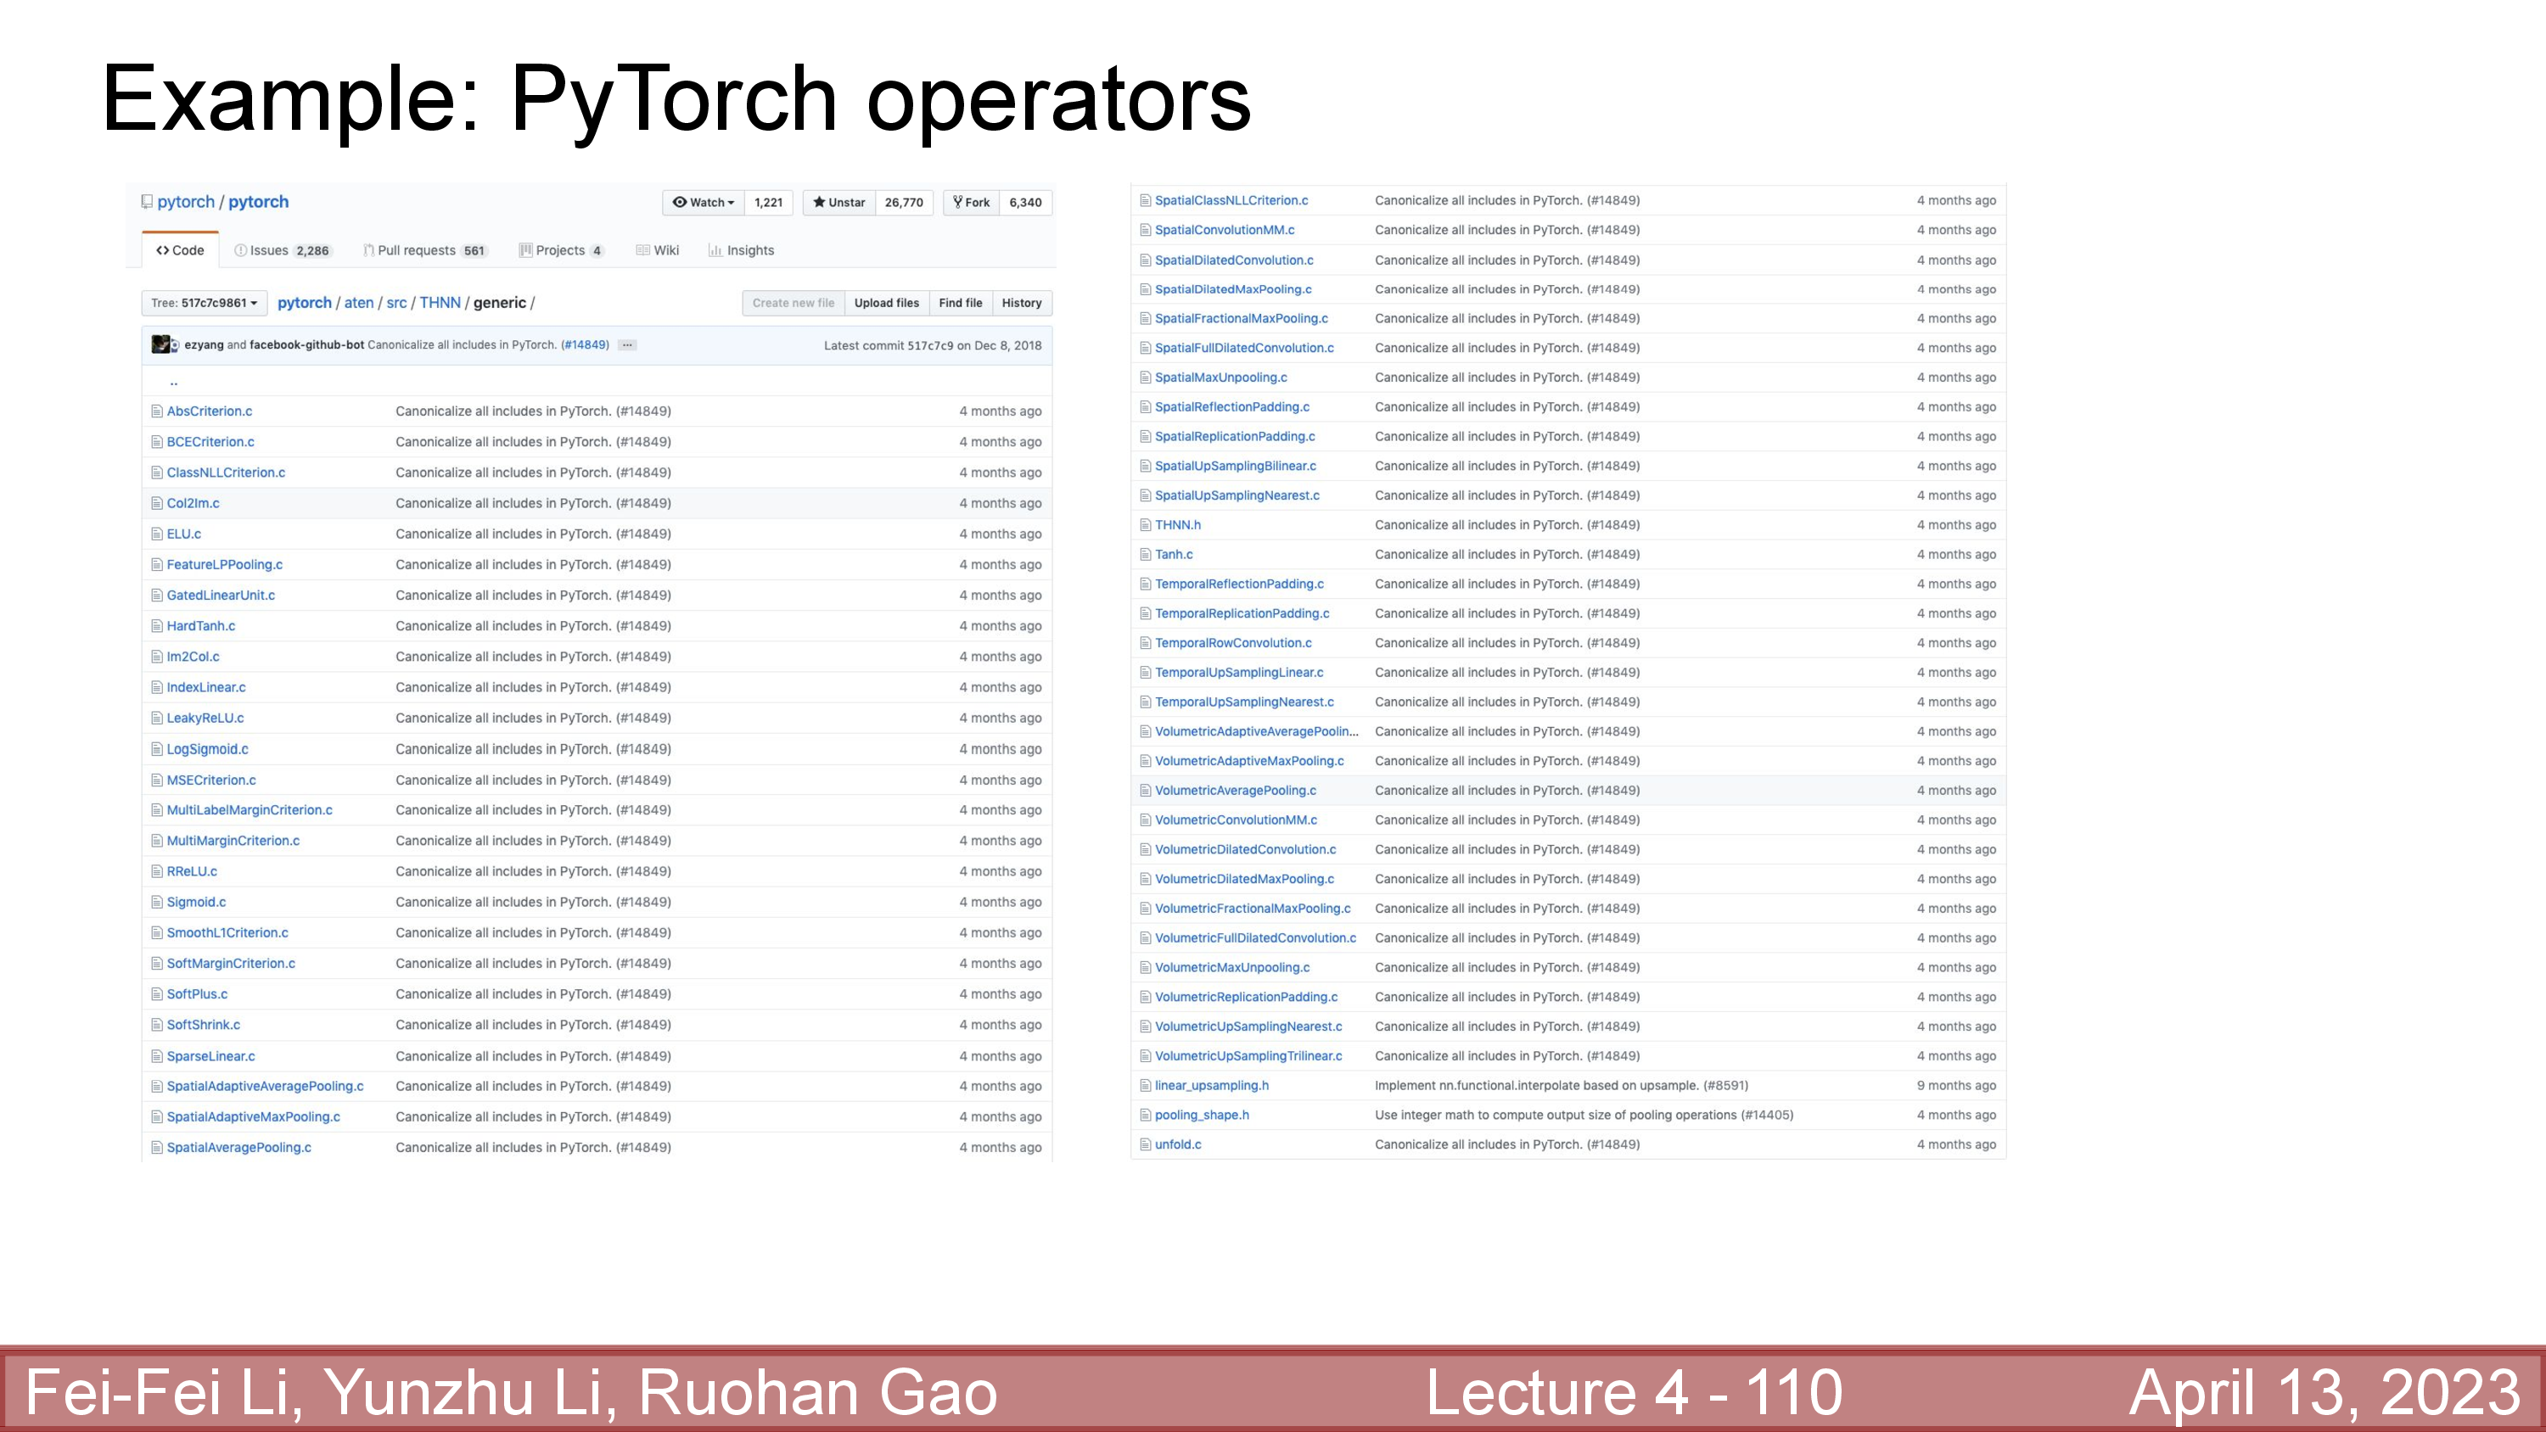Open MultiLabelMarginCriterion.c file

[249, 810]
